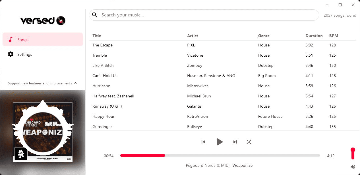Open the Settings page
Viewport: 360px width, 175px height.
pyautogui.click(x=24, y=54)
